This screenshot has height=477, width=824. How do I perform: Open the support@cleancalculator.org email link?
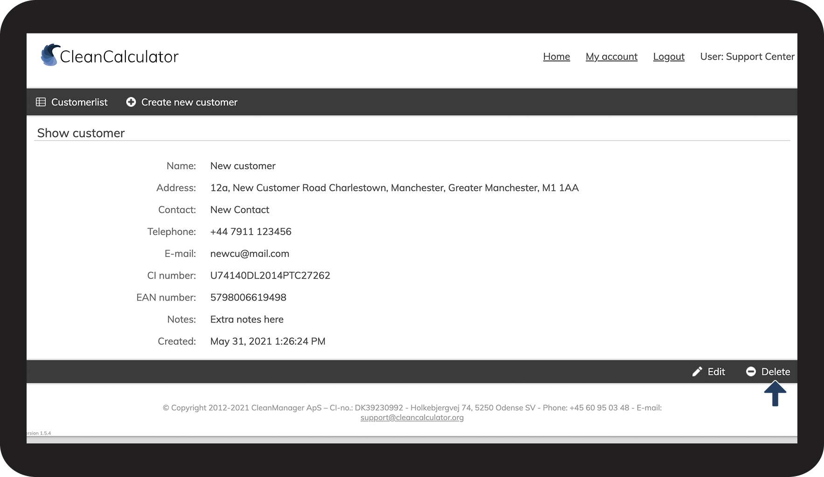(412, 417)
